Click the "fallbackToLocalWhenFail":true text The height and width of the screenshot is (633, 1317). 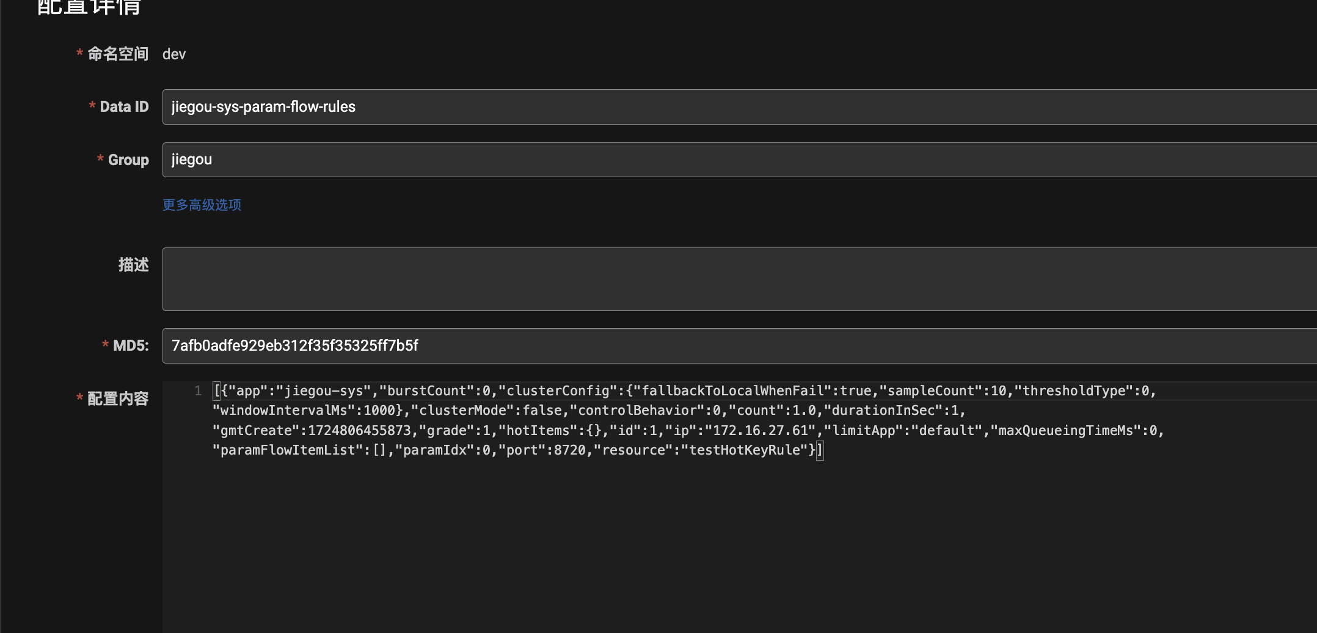point(753,391)
